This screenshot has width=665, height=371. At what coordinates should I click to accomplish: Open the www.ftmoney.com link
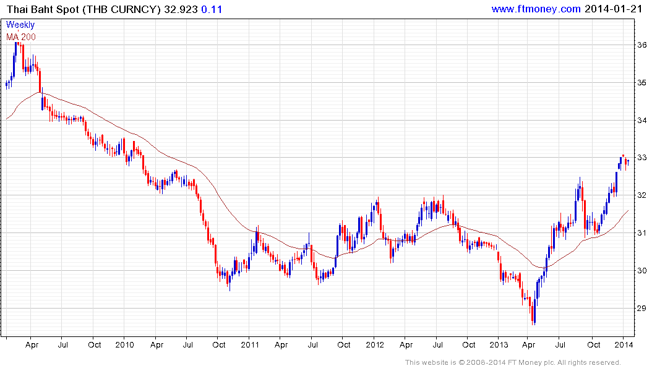pyautogui.click(x=536, y=9)
